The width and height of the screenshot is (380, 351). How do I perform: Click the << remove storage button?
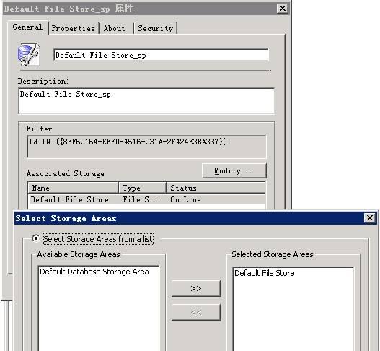pos(196,312)
